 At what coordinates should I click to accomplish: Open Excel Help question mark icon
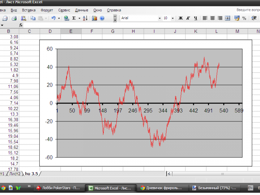(x=102, y=18)
